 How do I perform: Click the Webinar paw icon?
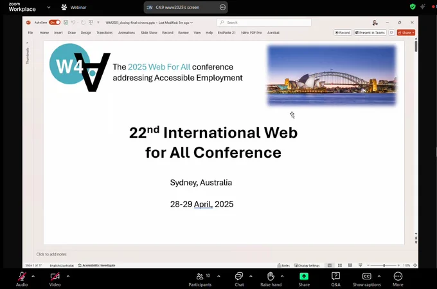point(64,7)
